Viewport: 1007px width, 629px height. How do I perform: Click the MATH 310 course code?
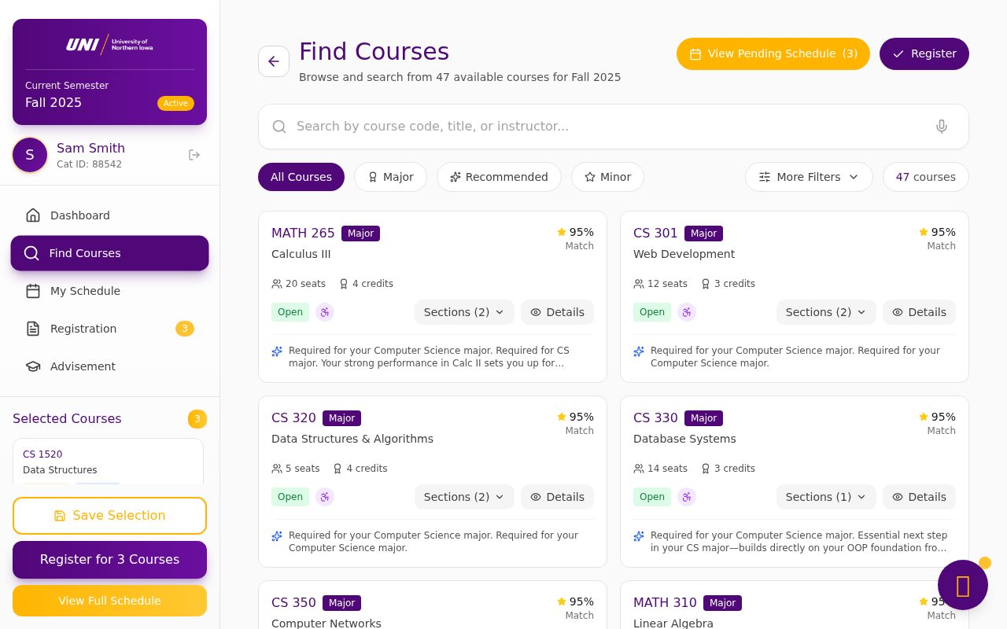coord(665,603)
